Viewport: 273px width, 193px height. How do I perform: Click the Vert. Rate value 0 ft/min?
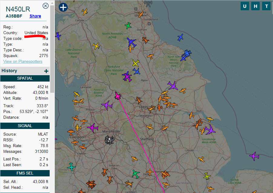42,98
